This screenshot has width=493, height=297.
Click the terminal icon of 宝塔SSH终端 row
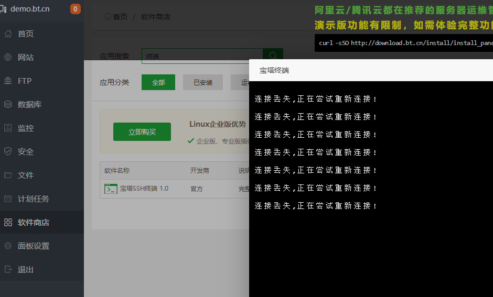coord(111,189)
